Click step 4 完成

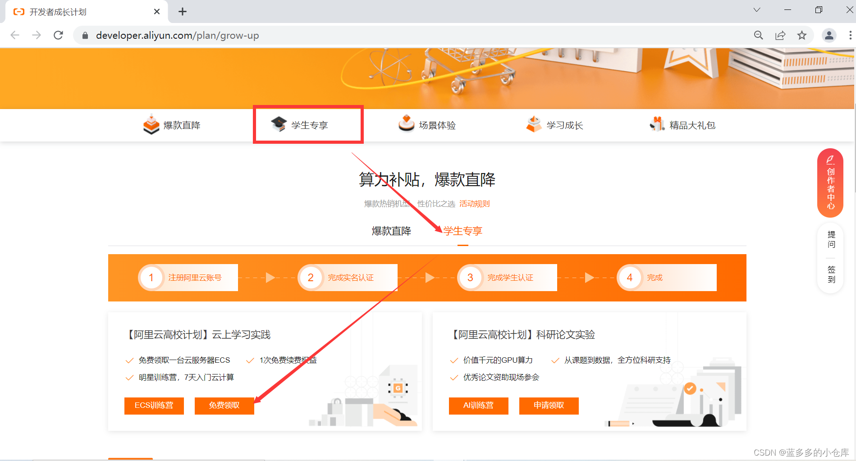[667, 278]
